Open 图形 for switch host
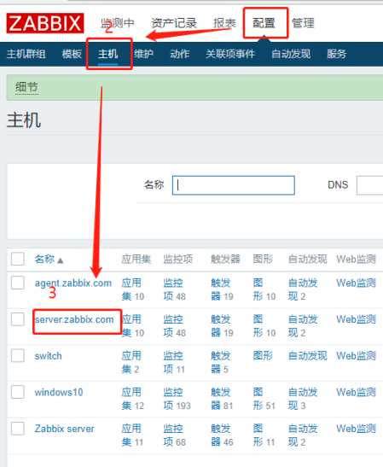The height and width of the screenshot is (467, 383). click(x=263, y=356)
